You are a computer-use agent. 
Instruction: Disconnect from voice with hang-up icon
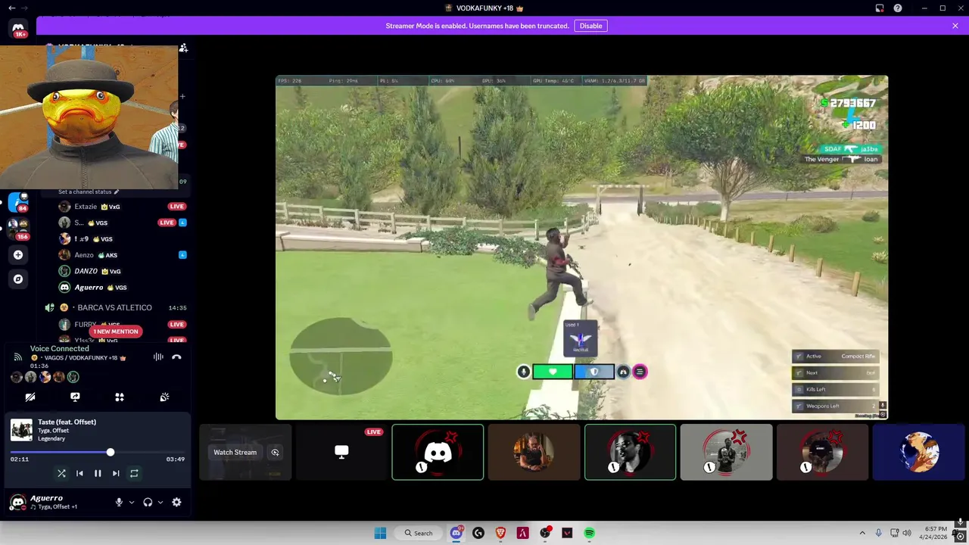coord(176,357)
